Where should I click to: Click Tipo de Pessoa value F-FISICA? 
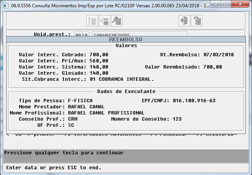point(80,101)
